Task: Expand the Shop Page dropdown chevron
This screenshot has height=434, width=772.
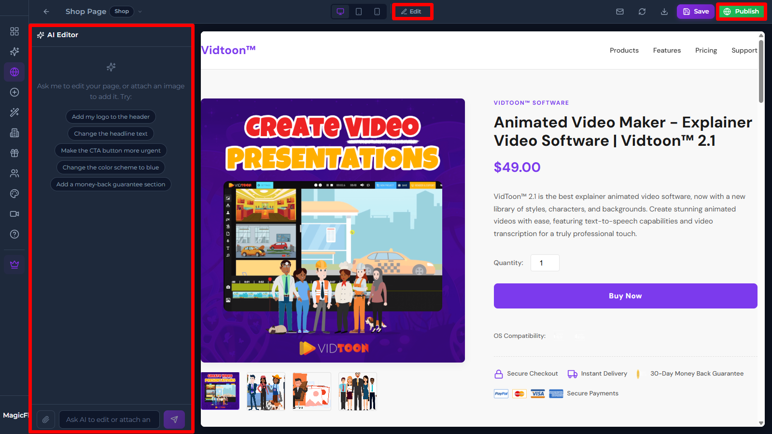Action: (x=140, y=12)
